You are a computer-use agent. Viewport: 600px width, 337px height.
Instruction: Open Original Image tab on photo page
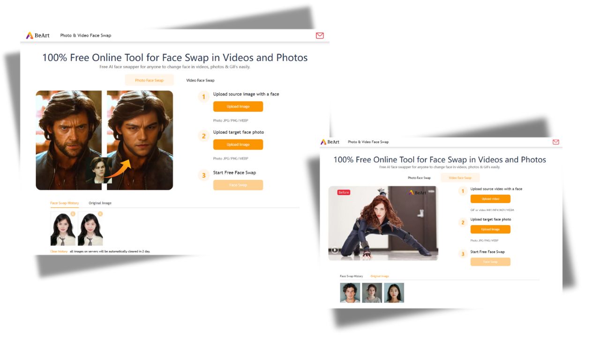click(x=100, y=203)
